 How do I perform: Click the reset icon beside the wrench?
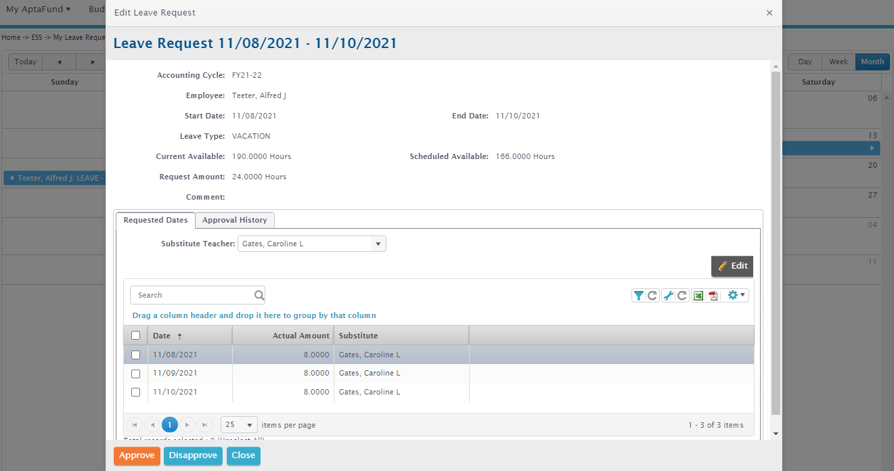(682, 296)
